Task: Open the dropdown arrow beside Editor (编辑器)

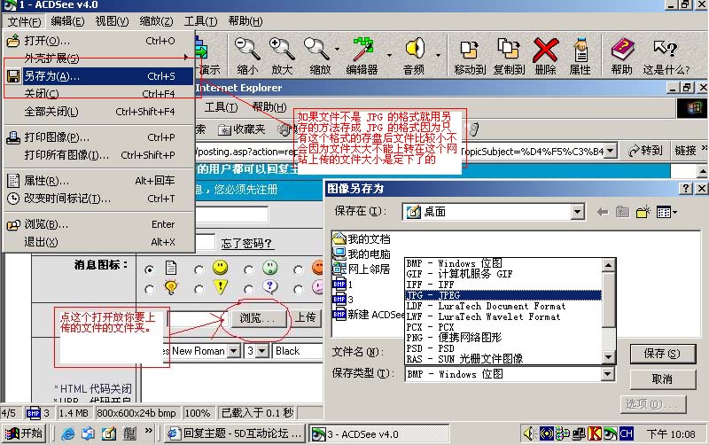Action: (389, 55)
